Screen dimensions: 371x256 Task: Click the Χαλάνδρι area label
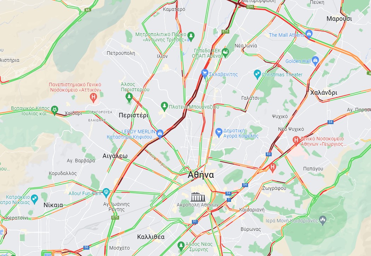[x=324, y=93]
